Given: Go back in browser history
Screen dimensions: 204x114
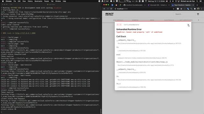Looking at the screenshot, I should click(104, 9).
